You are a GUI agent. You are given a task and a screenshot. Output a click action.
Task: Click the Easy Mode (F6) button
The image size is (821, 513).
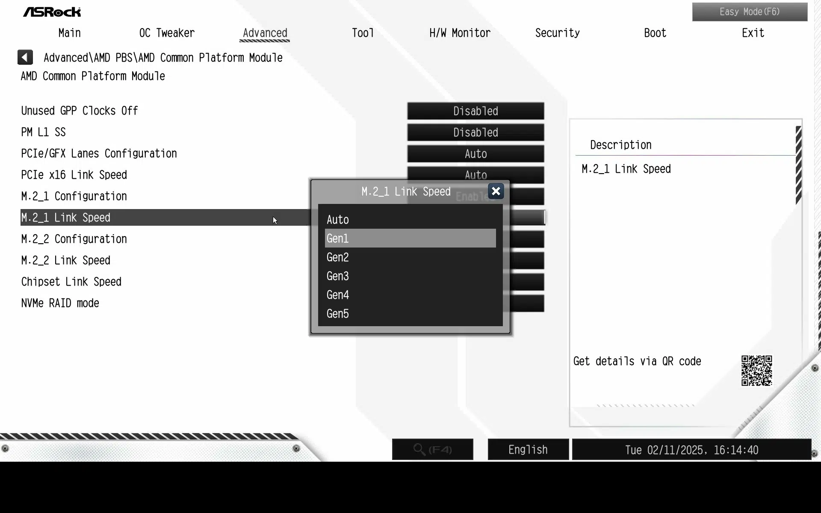click(x=750, y=12)
